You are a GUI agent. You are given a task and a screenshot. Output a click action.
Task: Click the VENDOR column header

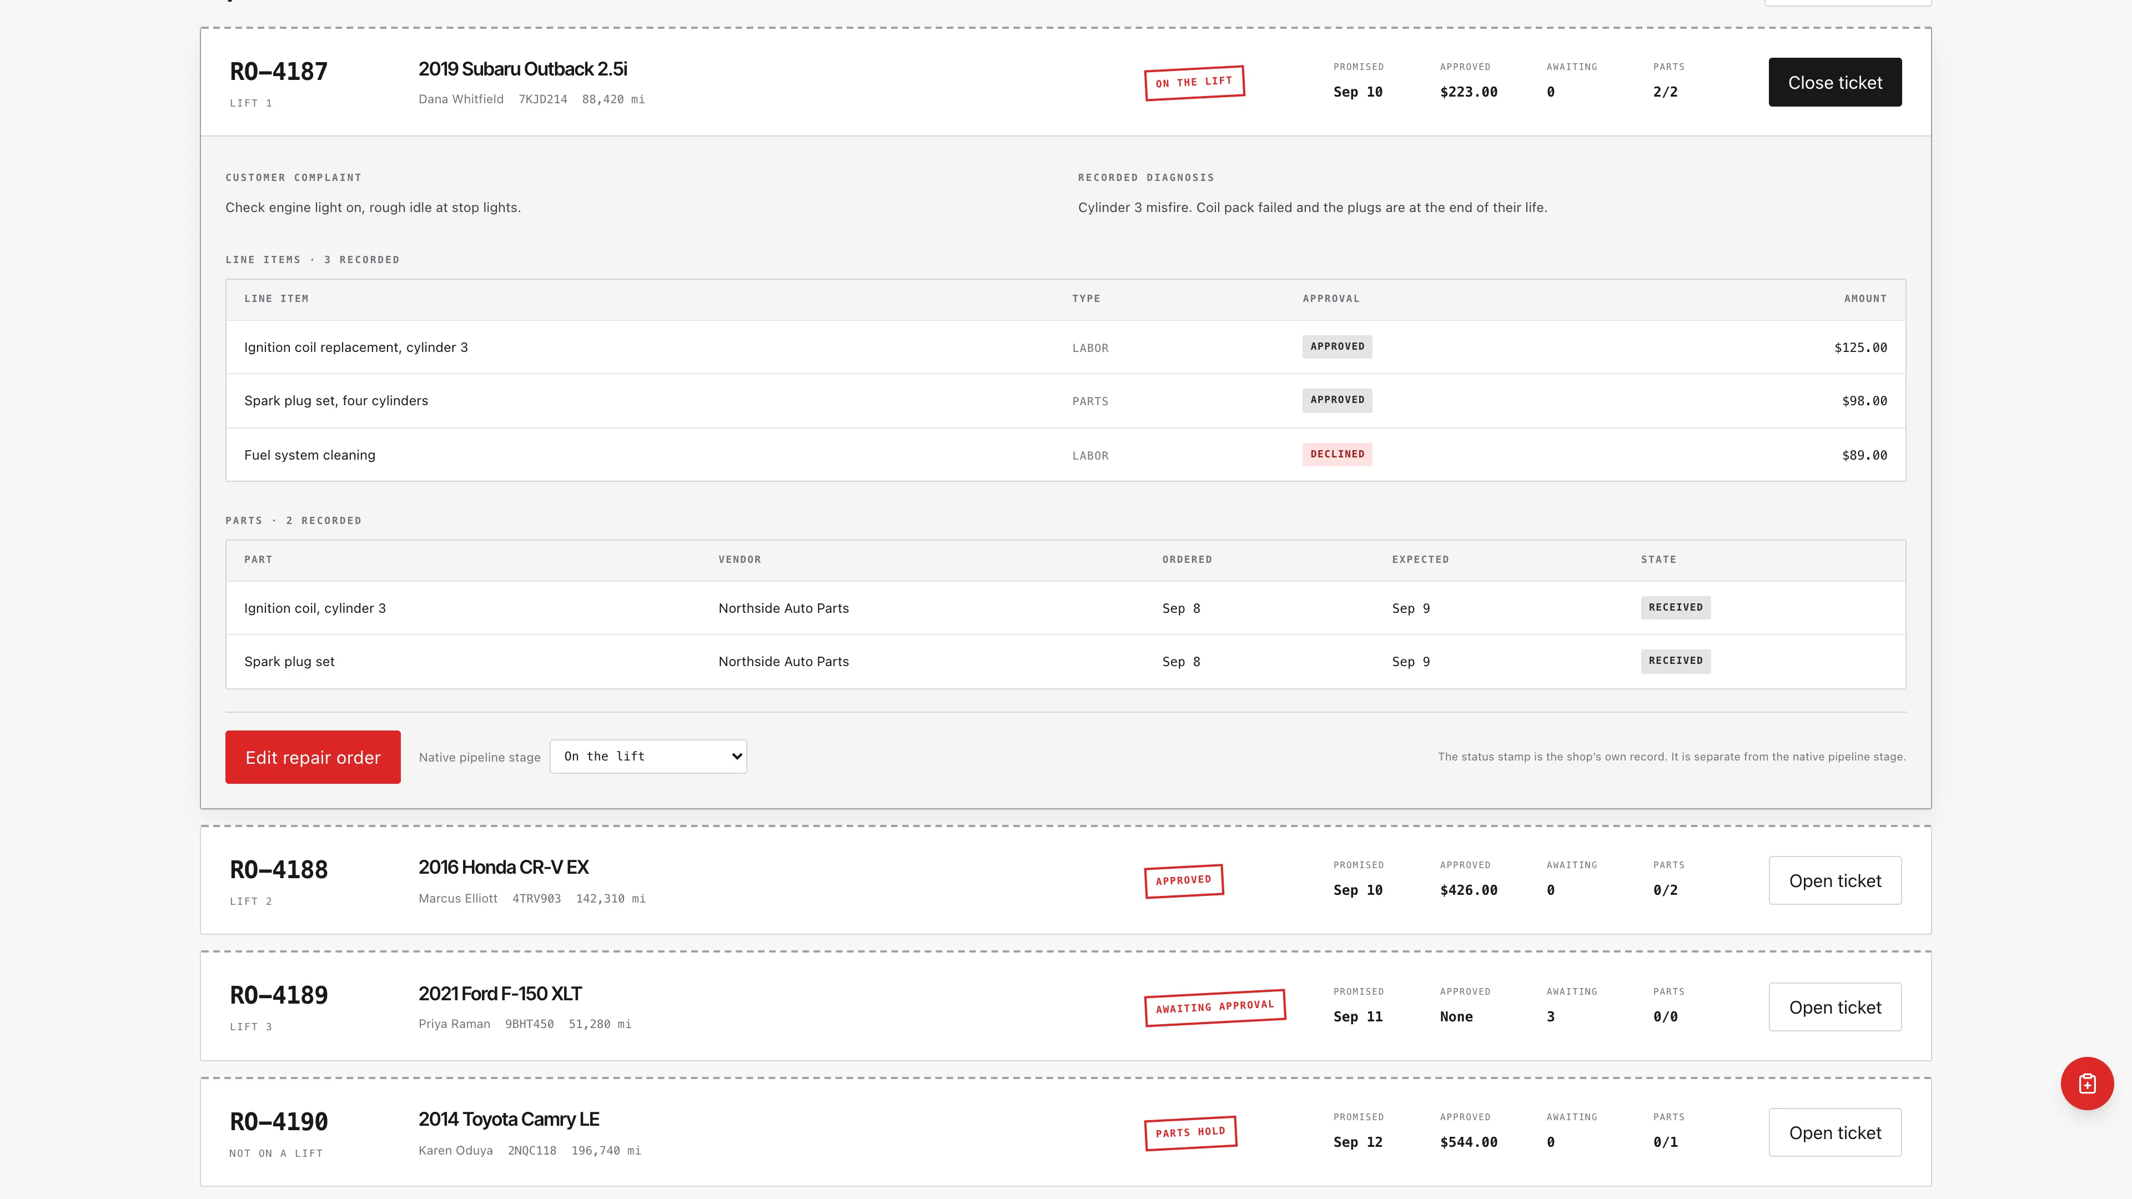click(x=739, y=560)
